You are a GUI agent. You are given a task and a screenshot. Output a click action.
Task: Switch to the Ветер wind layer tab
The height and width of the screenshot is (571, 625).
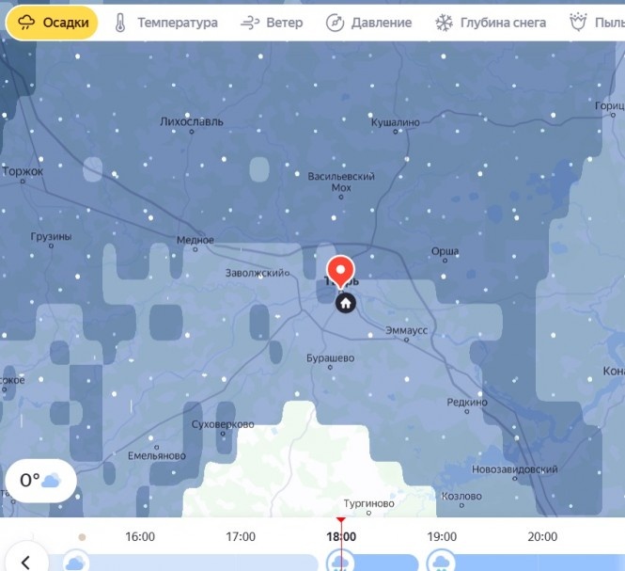click(x=272, y=23)
